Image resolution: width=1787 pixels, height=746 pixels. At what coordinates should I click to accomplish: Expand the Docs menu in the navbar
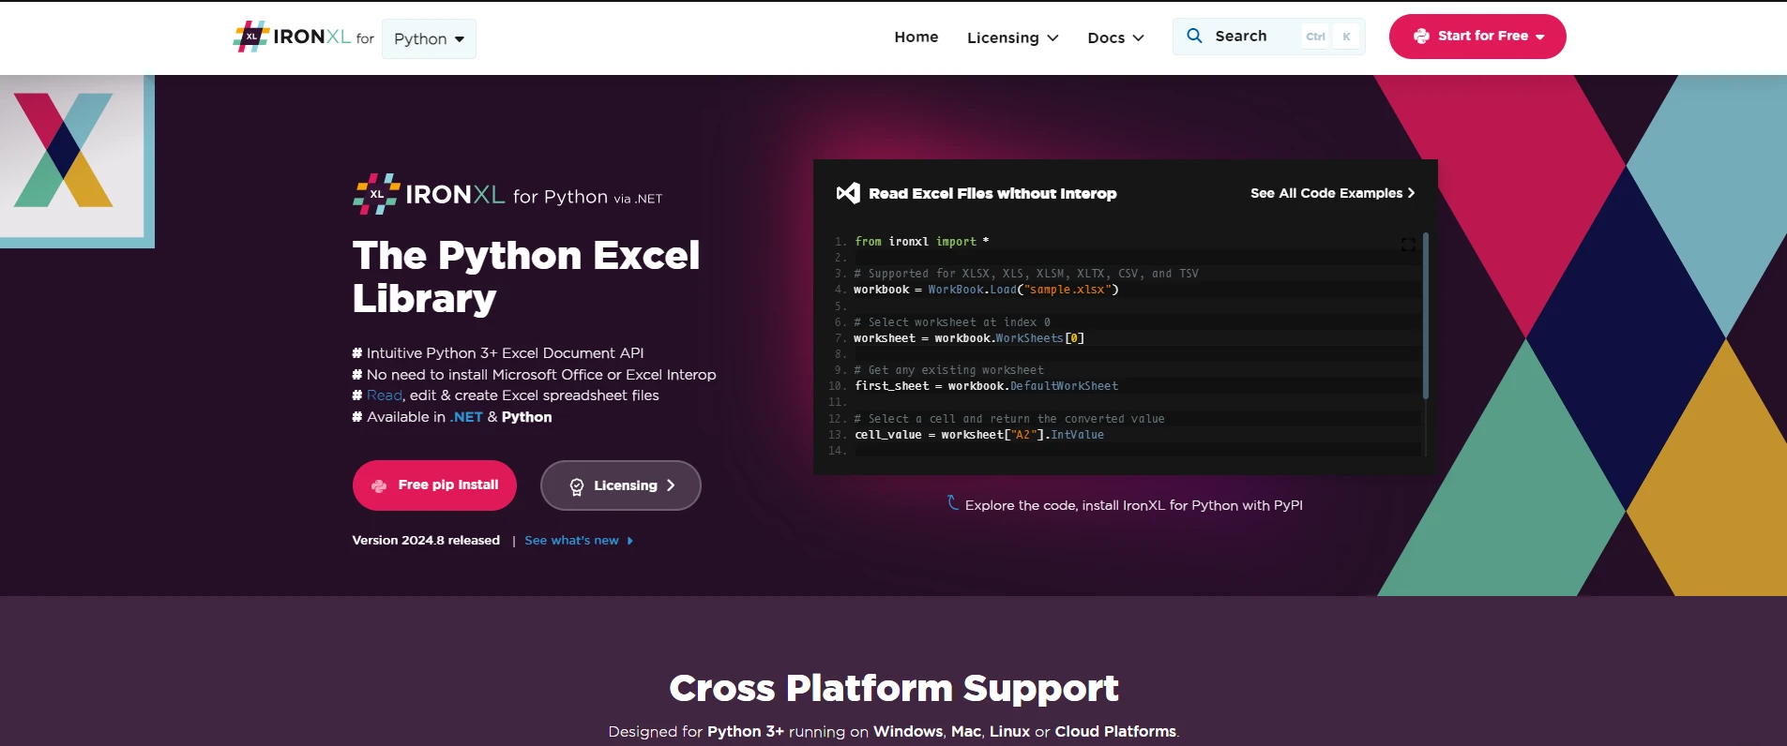click(x=1115, y=37)
